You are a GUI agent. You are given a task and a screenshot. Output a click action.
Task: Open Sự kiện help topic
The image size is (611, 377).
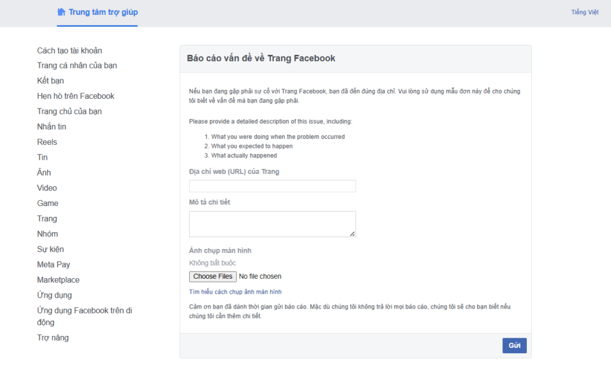pyautogui.click(x=50, y=250)
